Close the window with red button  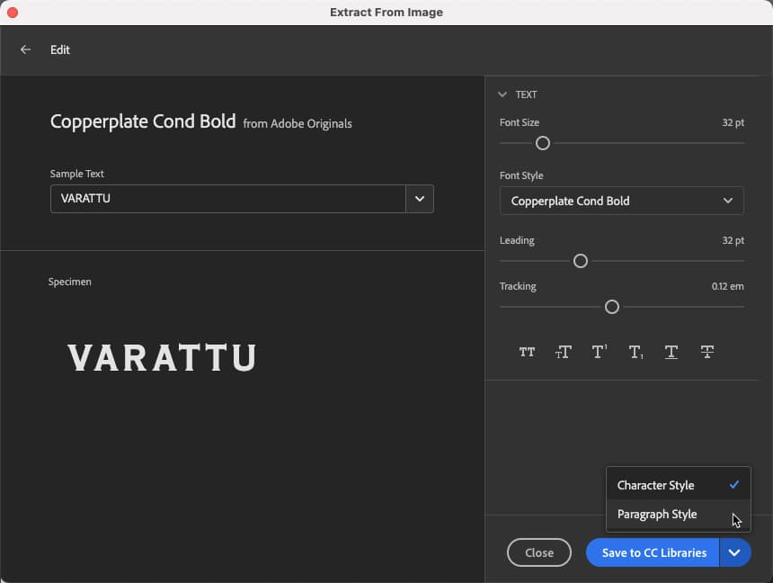pos(13,13)
